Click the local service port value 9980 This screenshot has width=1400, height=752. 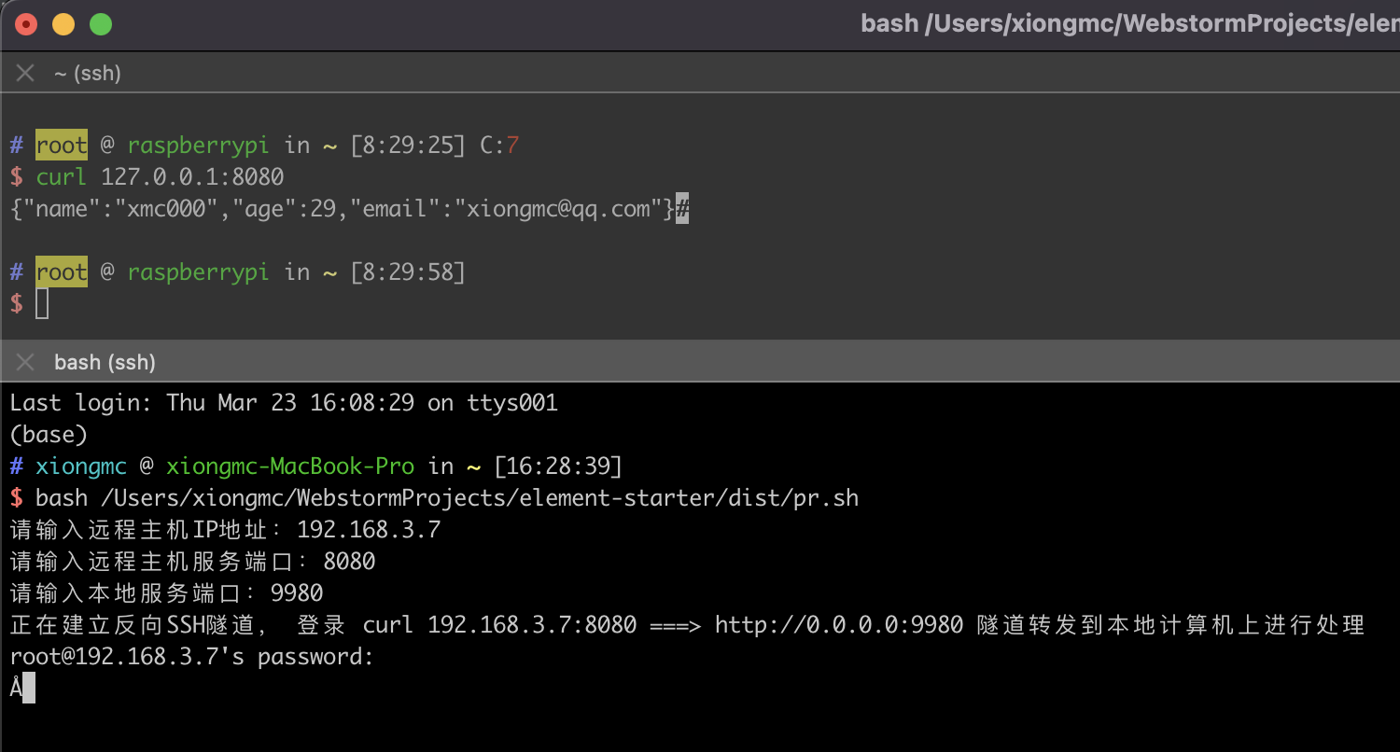(x=297, y=593)
